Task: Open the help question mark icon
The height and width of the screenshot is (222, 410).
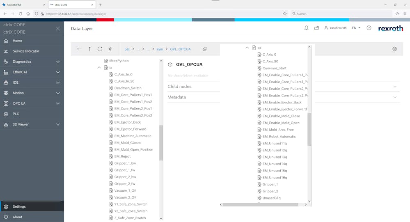Action: pos(369,28)
